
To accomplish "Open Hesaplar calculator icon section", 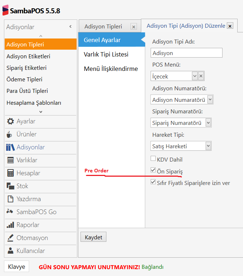I will tap(10, 173).
